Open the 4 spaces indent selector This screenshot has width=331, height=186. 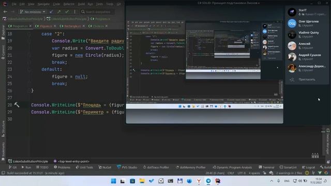tap(254, 173)
